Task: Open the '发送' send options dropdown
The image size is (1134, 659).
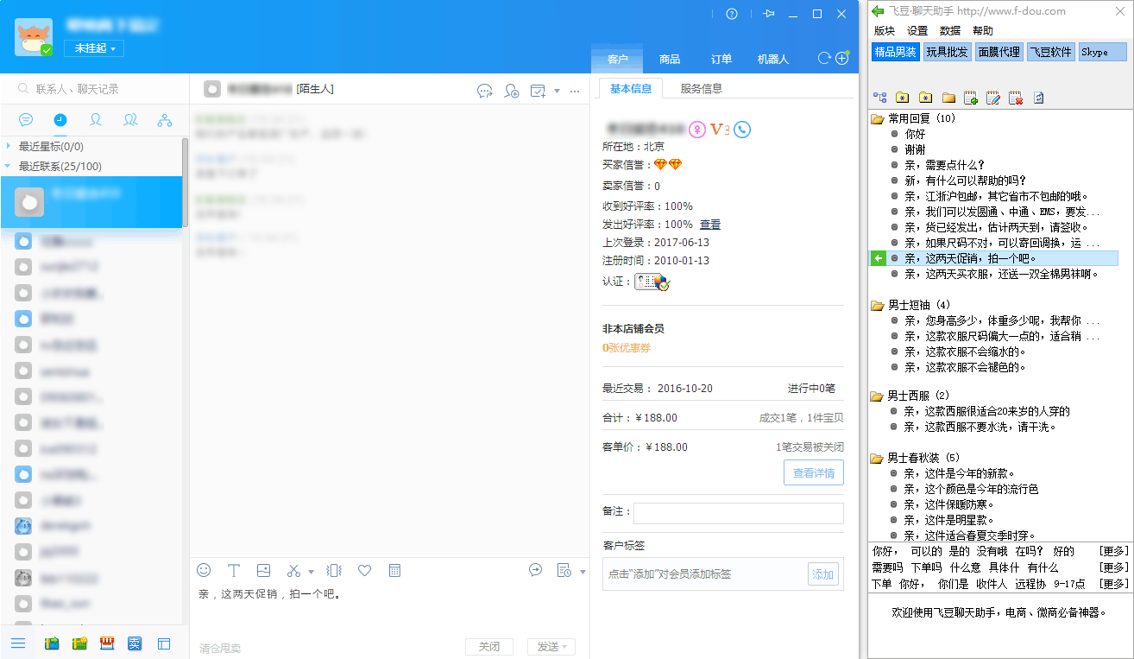Action: coord(565,647)
